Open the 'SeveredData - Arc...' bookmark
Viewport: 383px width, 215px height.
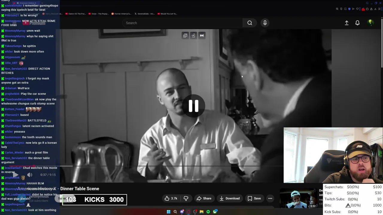145,14
